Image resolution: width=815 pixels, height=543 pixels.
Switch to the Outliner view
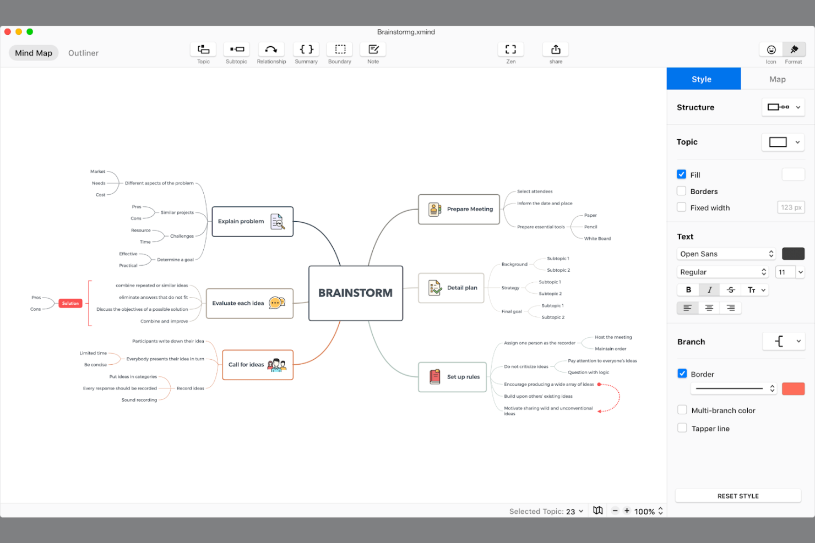click(83, 53)
